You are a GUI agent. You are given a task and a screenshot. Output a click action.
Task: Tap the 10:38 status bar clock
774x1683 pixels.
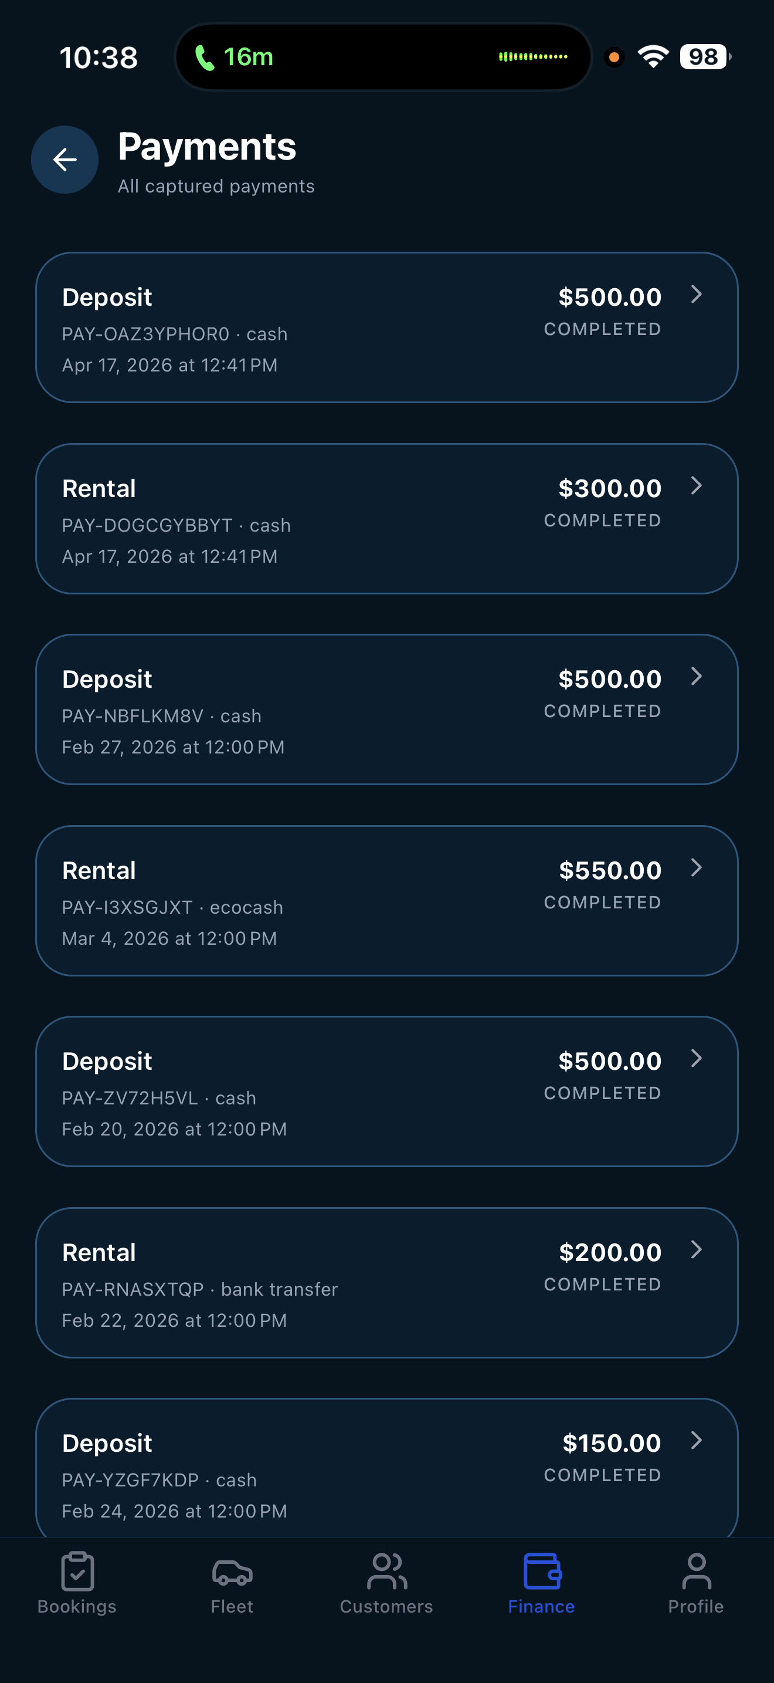click(x=99, y=58)
